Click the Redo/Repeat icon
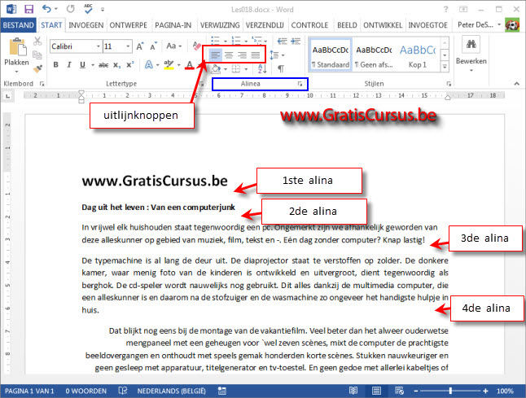526x398 pixels. (70, 9)
